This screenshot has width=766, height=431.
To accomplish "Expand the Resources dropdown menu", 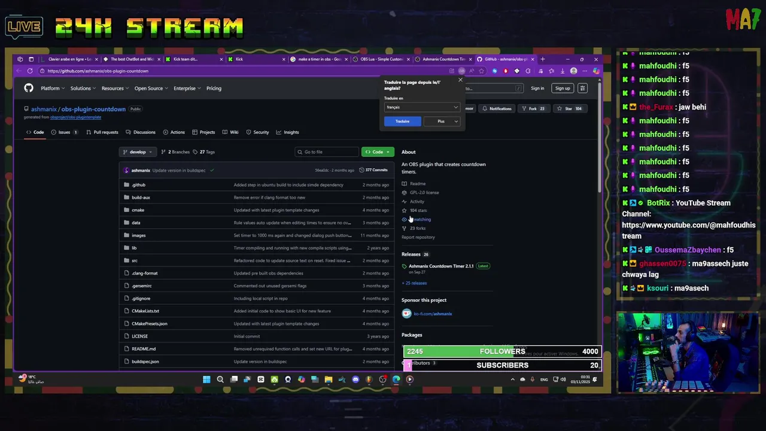I will 114,88.
